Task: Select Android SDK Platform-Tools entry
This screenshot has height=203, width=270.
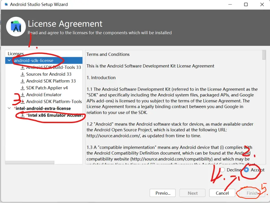Action: click(x=54, y=101)
